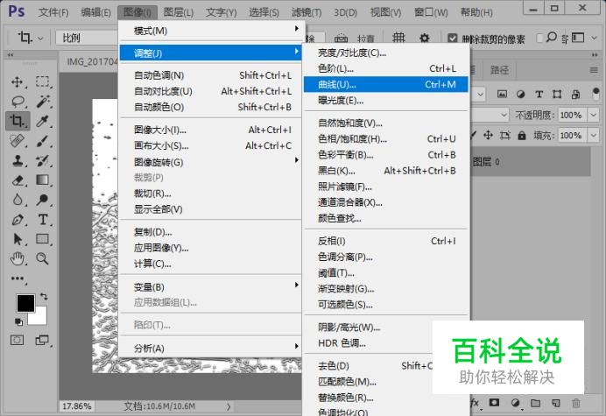Choose 色相/饱和度(H) menu item

pos(385,138)
